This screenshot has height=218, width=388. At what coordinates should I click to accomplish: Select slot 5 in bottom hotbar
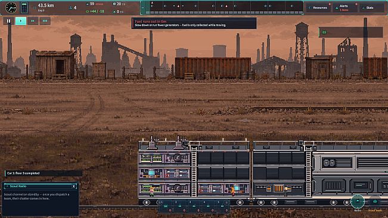pyautogui.click(x=222, y=207)
